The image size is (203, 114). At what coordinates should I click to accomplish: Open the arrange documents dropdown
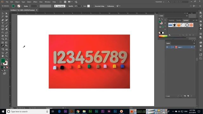[70, 2]
